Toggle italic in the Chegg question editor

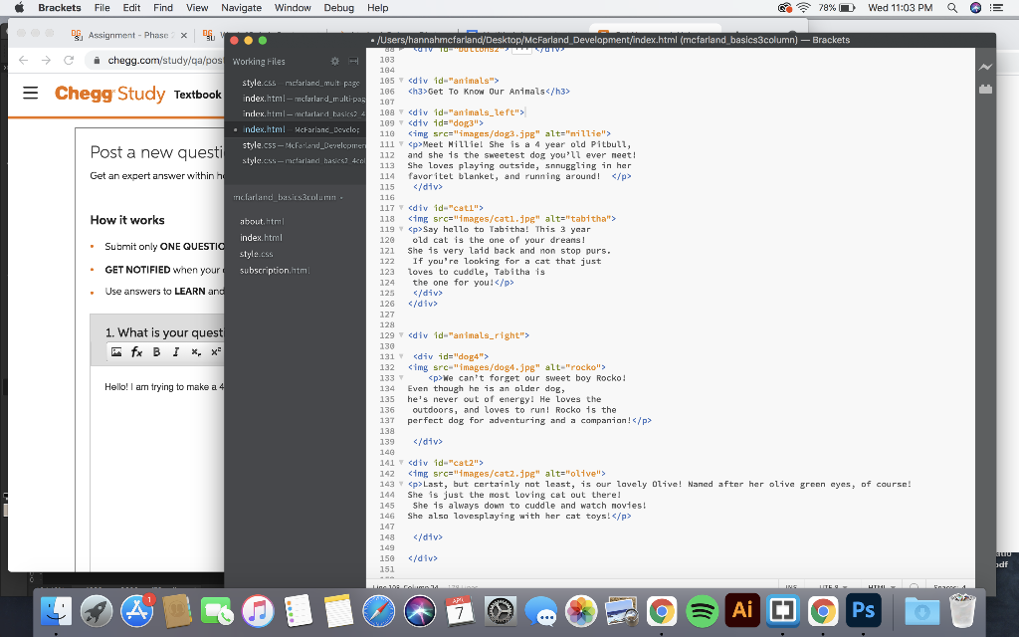pos(176,352)
